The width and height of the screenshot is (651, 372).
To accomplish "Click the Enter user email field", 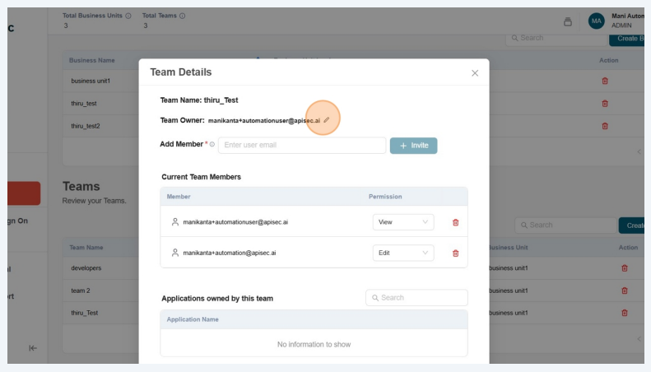I will [301, 146].
